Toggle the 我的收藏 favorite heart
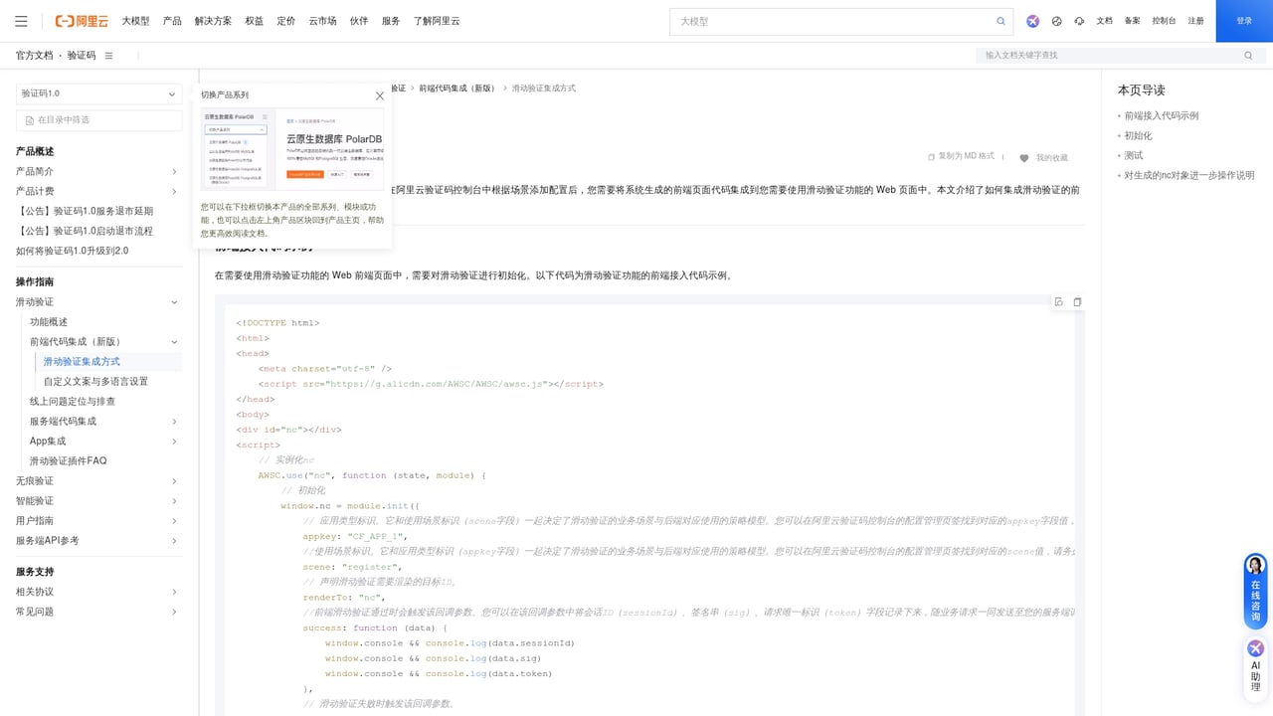Screen dimensions: 1273x716 [1025, 157]
